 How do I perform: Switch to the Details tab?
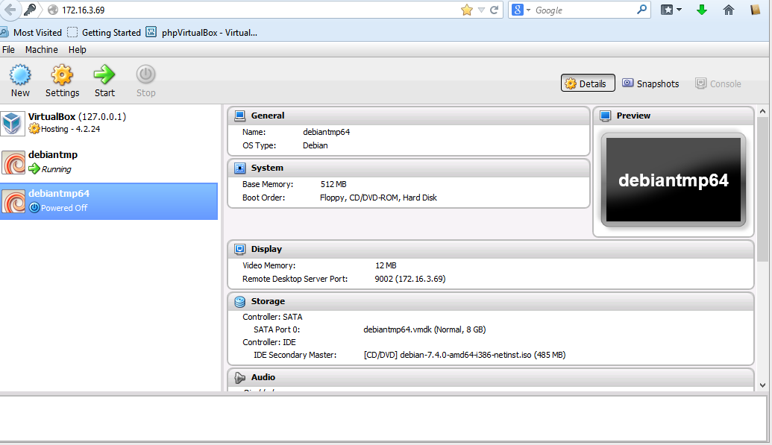[x=588, y=83]
